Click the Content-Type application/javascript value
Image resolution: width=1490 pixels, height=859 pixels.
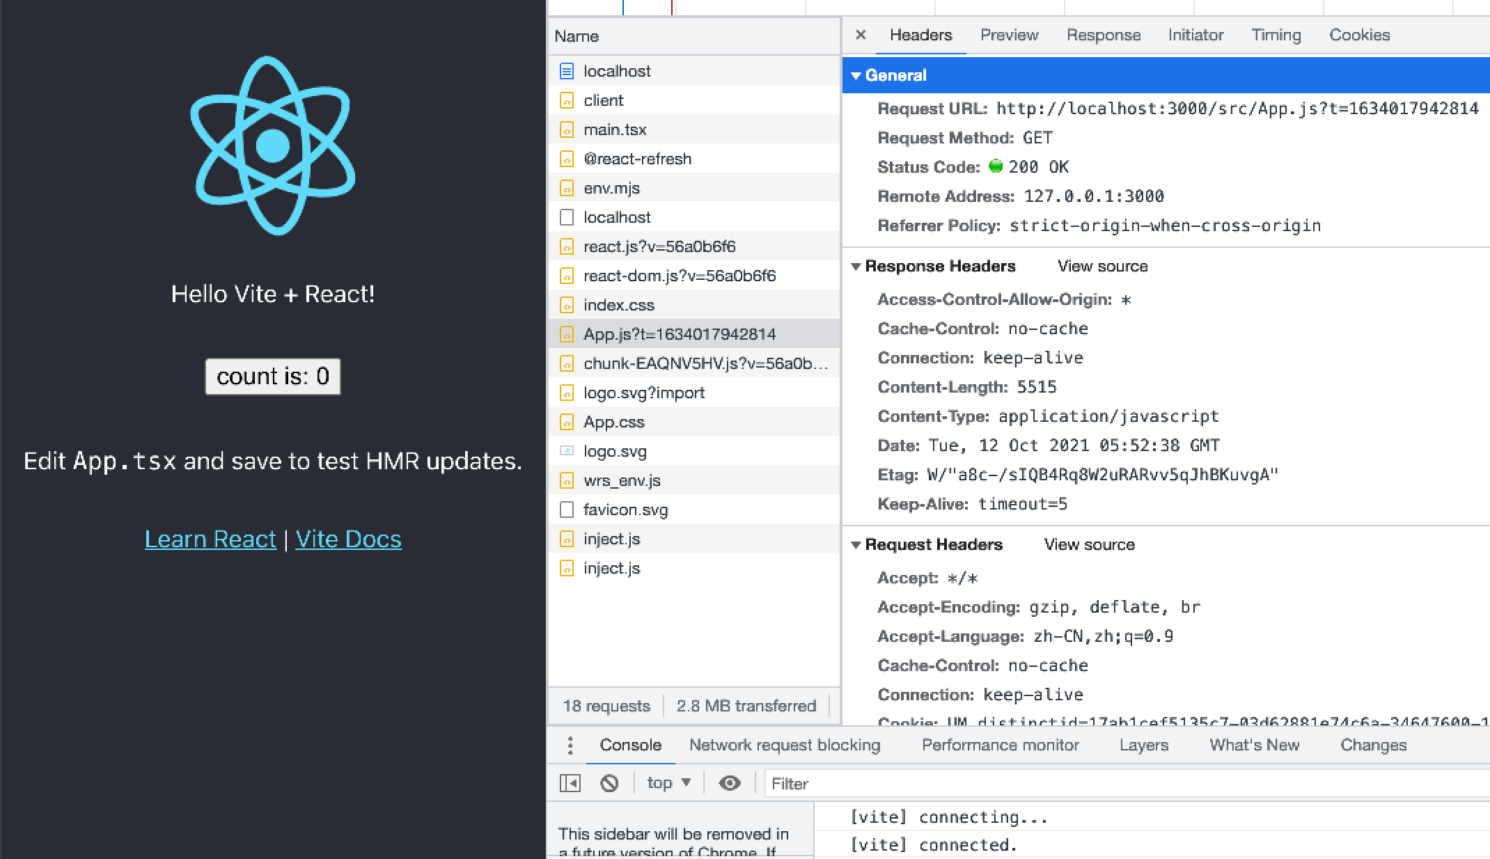[x=1108, y=416]
